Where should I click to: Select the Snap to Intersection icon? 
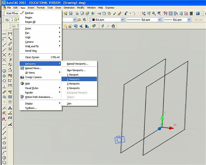click(x=4, y=55)
